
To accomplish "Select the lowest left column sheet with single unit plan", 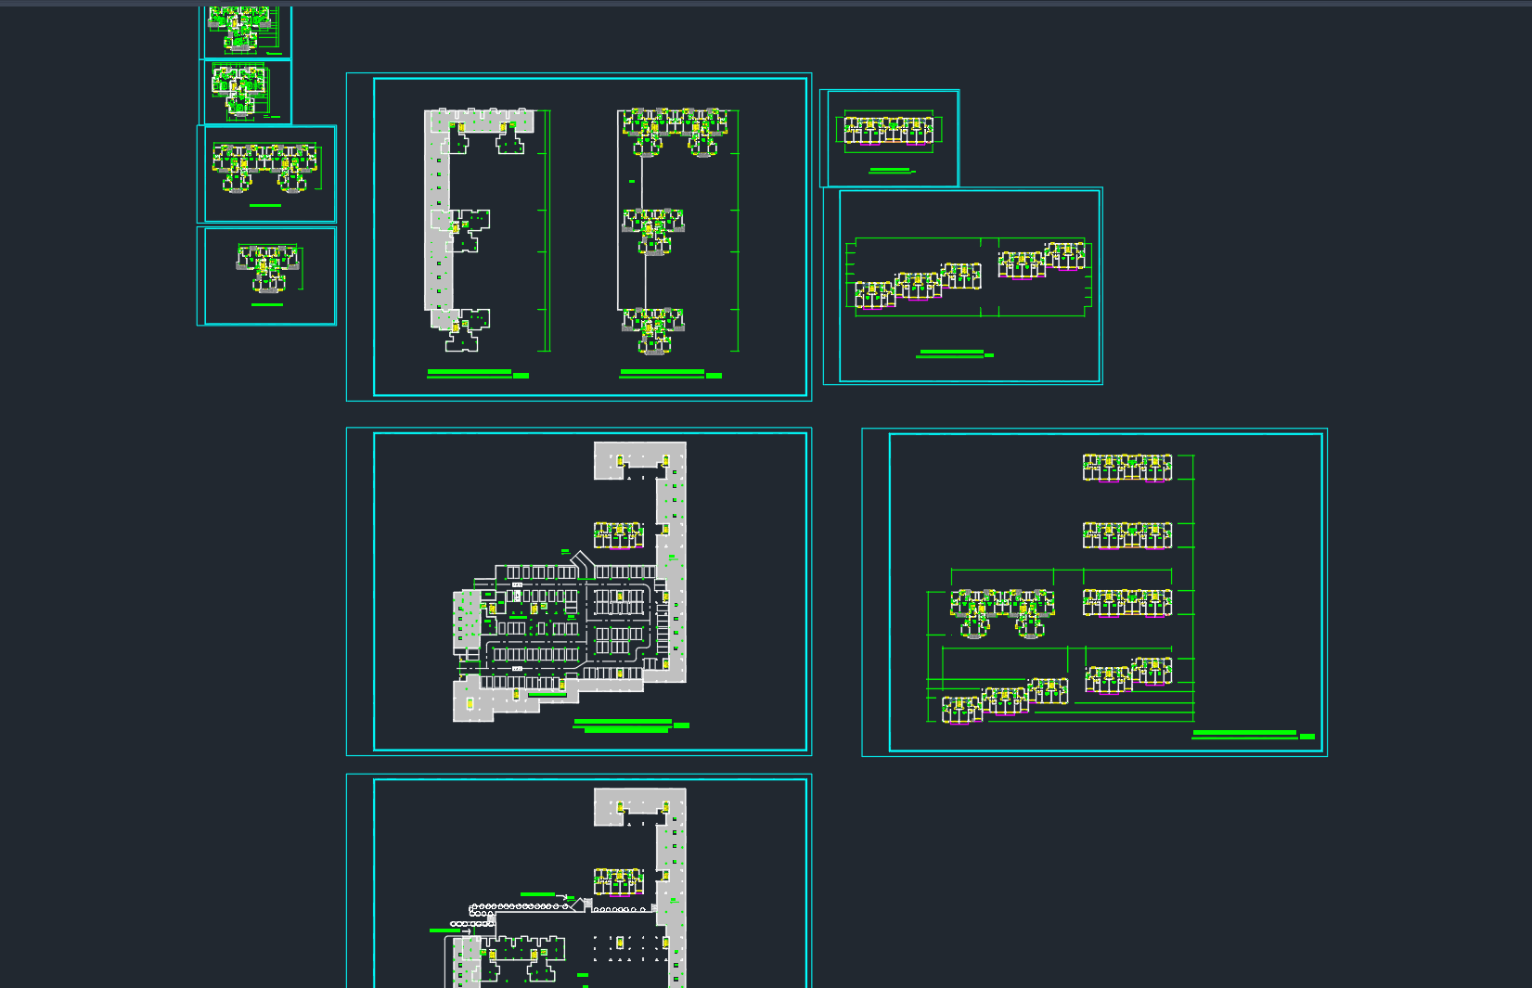I will coord(267,276).
